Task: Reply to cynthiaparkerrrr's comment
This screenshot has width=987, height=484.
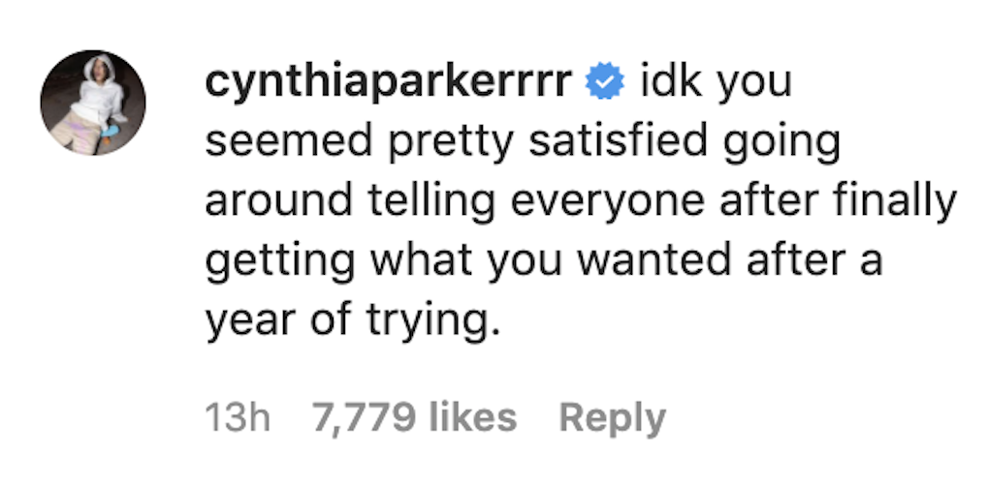Action: click(x=612, y=418)
